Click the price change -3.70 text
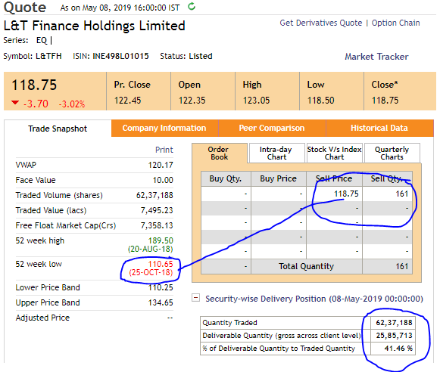Image resolution: width=440 pixels, height=372 pixels. (36, 104)
